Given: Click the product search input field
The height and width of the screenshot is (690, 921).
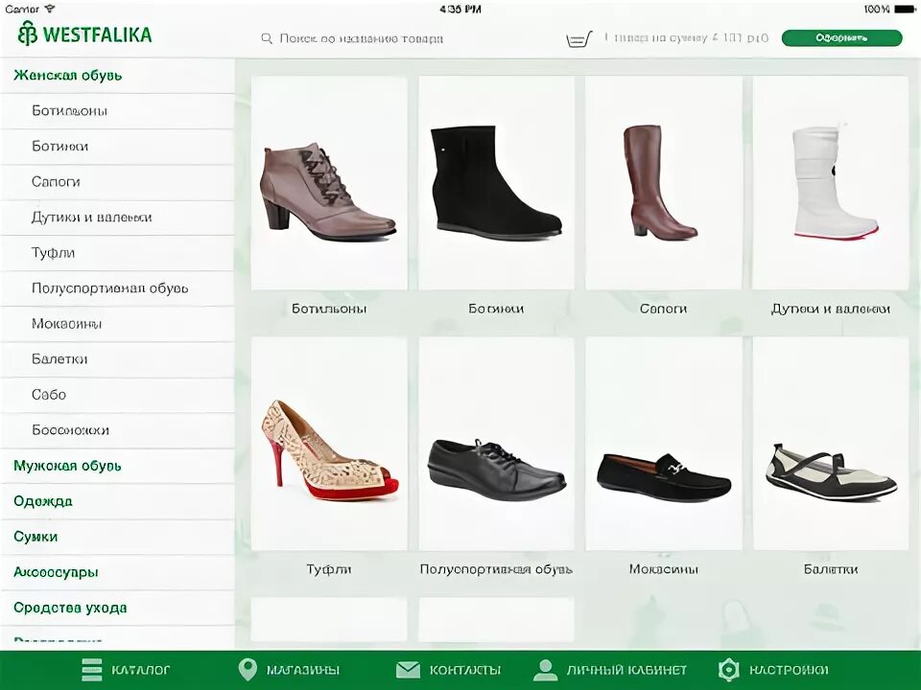Looking at the screenshot, I should (365, 38).
